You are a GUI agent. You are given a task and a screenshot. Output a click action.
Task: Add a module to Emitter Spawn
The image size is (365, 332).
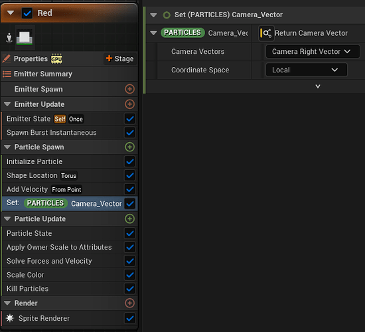(x=129, y=89)
